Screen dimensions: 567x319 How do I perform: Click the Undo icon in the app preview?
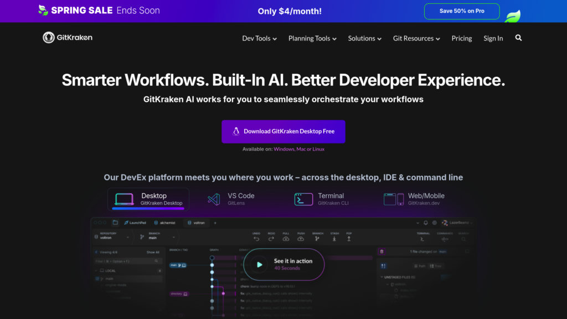coord(256,239)
